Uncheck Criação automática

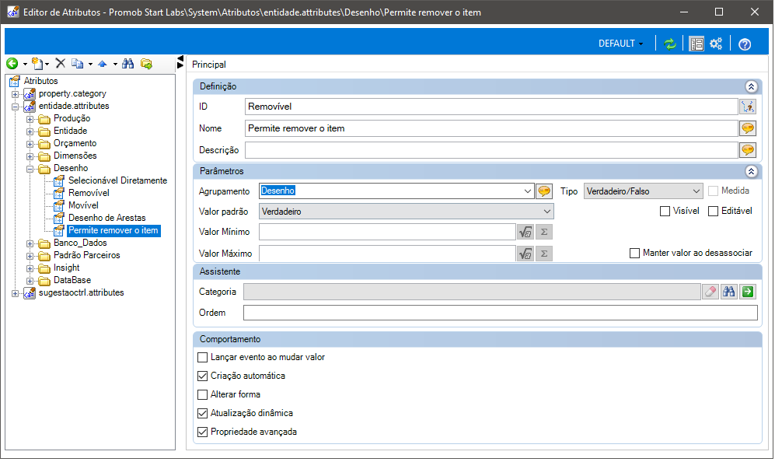point(202,376)
